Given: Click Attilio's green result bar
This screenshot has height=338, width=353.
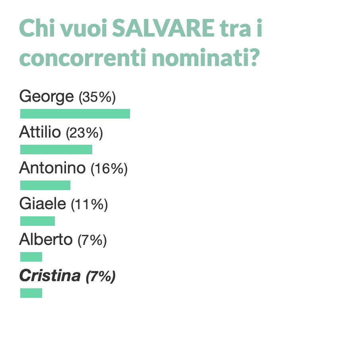Looking at the screenshot, I should pos(56,150).
